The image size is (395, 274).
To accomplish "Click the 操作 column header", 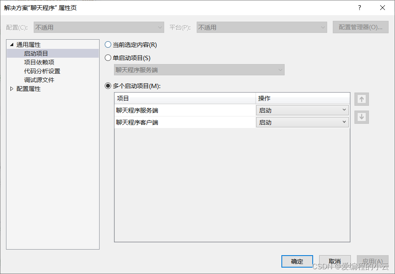I will pos(303,98).
